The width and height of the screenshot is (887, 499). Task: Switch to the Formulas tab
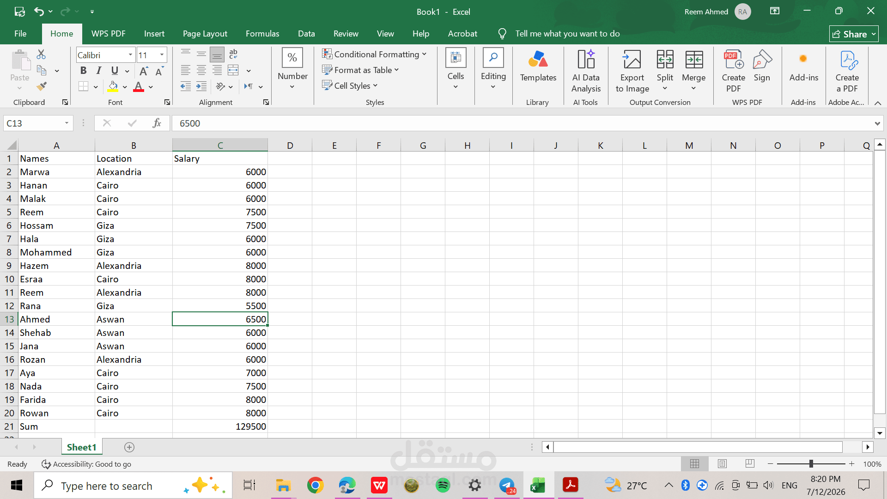click(x=262, y=34)
